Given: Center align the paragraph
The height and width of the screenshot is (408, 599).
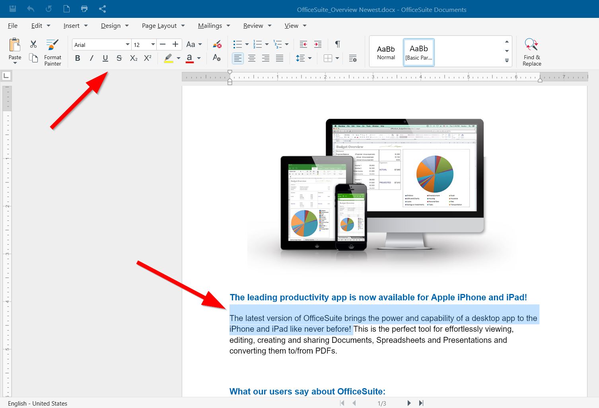Looking at the screenshot, I should tap(252, 58).
